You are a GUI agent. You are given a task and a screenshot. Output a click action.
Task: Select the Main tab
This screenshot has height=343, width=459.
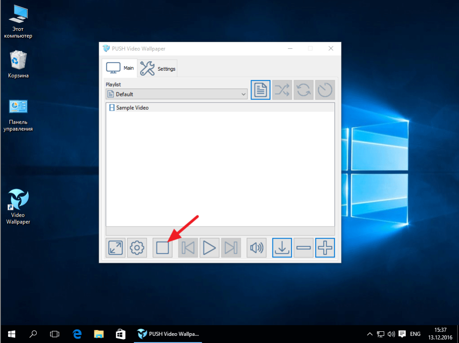point(120,69)
